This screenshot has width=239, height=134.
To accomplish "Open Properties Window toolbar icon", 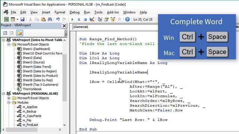I will [106, 19].
